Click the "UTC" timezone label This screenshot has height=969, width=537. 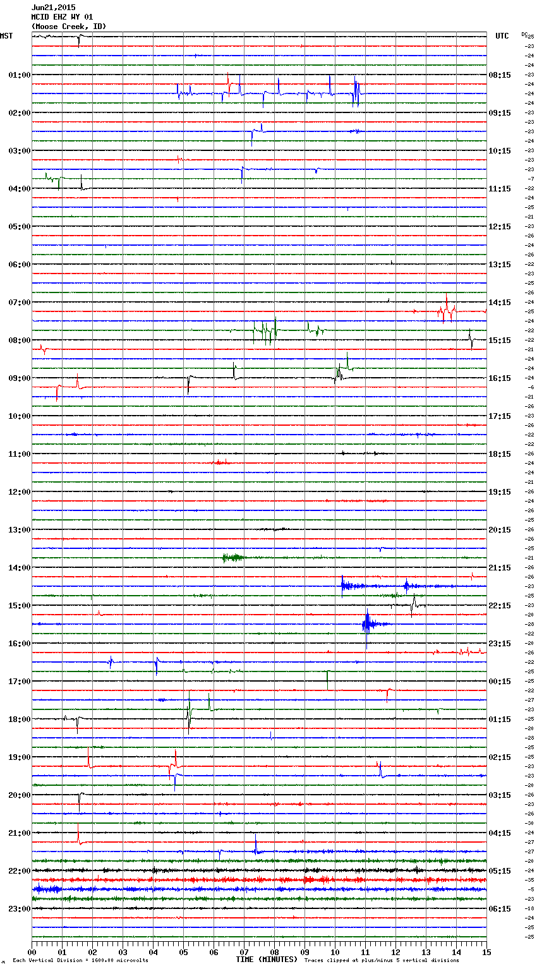502,36
